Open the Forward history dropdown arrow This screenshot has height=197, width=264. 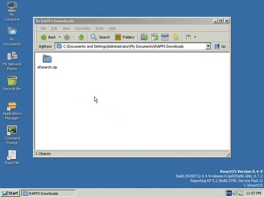pos(74,37)
